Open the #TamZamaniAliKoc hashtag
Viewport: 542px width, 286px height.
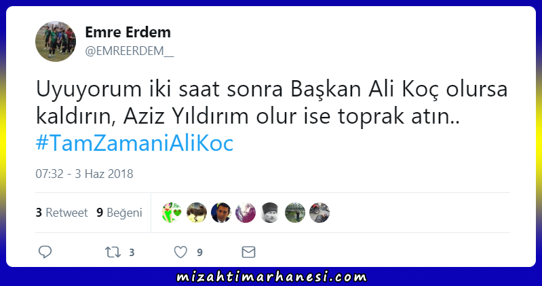point(134,143)
